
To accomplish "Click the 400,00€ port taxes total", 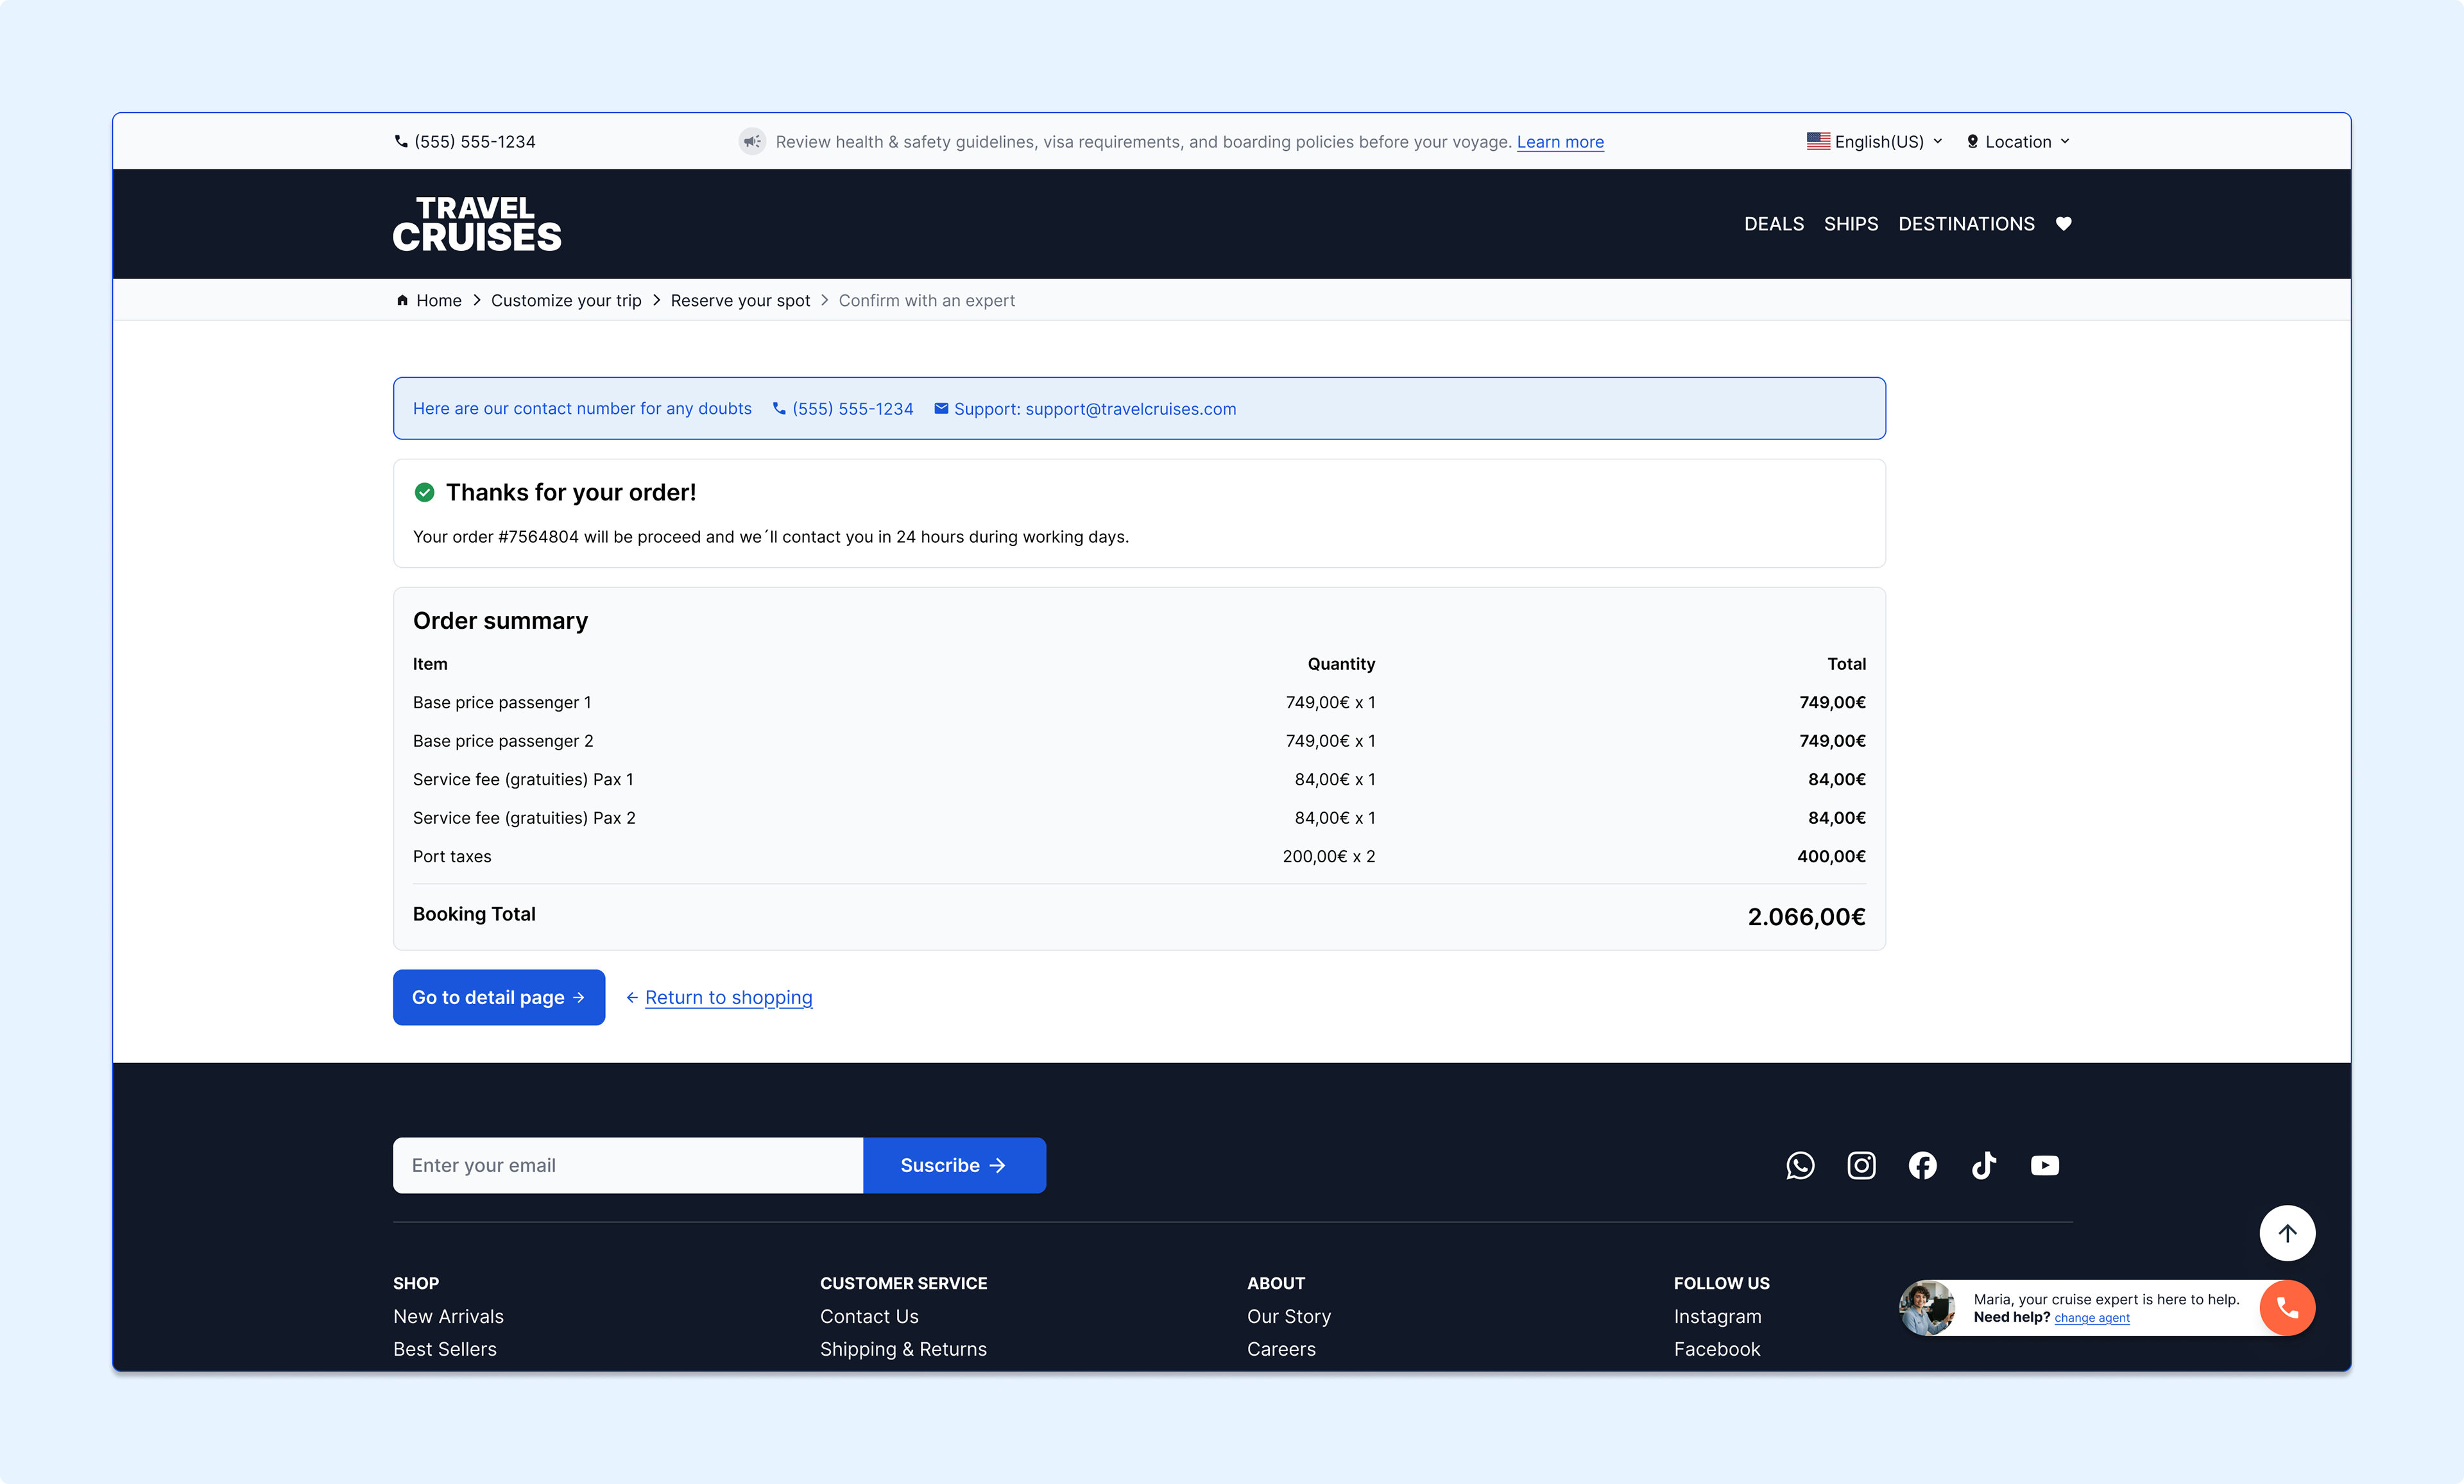I will 1831,856.
